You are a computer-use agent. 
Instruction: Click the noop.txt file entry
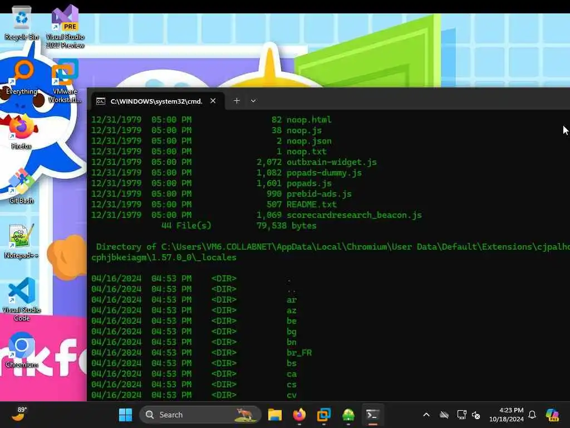[x=307, y=152]
